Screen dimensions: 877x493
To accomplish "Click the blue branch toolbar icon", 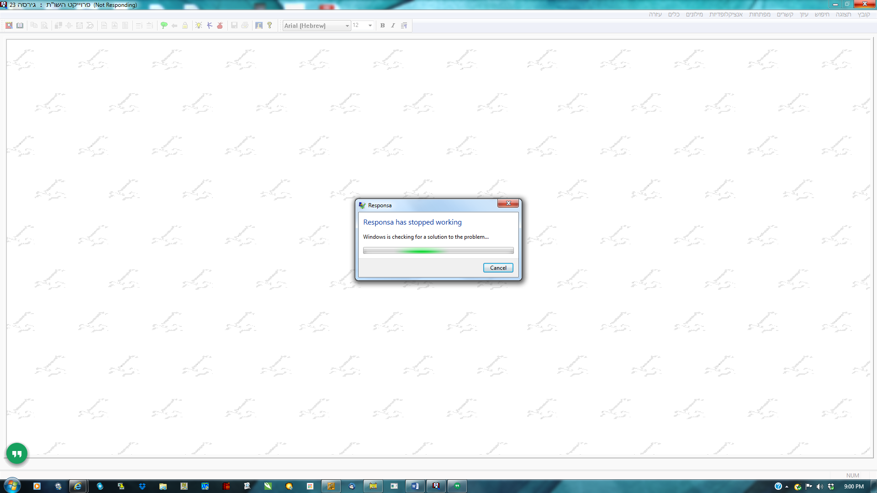I will click(209, 26).
